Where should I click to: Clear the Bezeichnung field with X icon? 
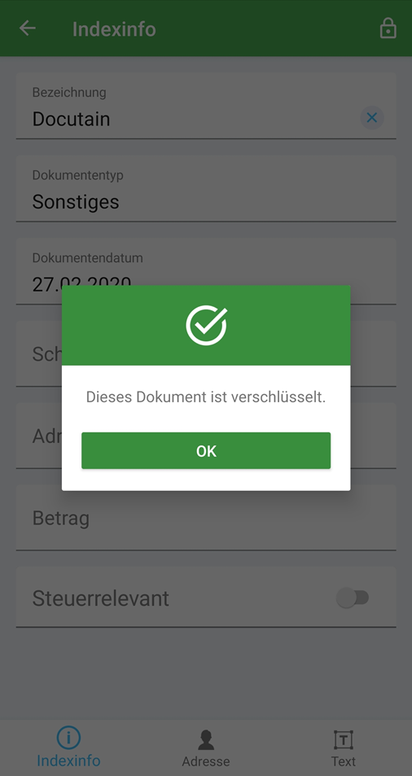tap(372, 118)
